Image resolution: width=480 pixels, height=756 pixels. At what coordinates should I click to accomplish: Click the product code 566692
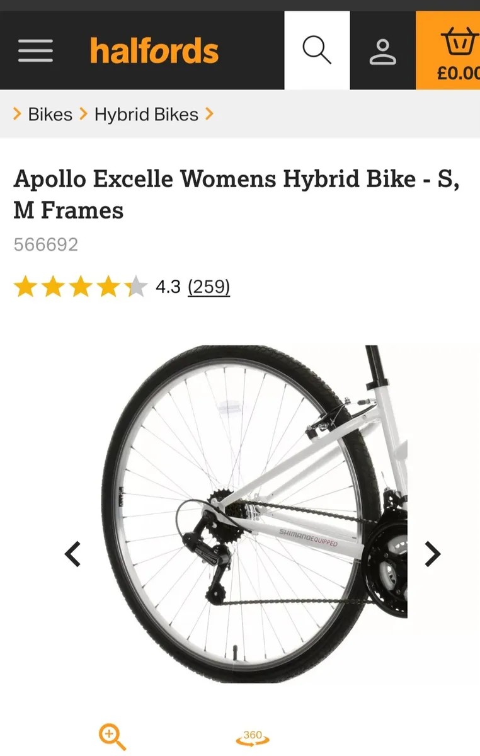(46, 244)
